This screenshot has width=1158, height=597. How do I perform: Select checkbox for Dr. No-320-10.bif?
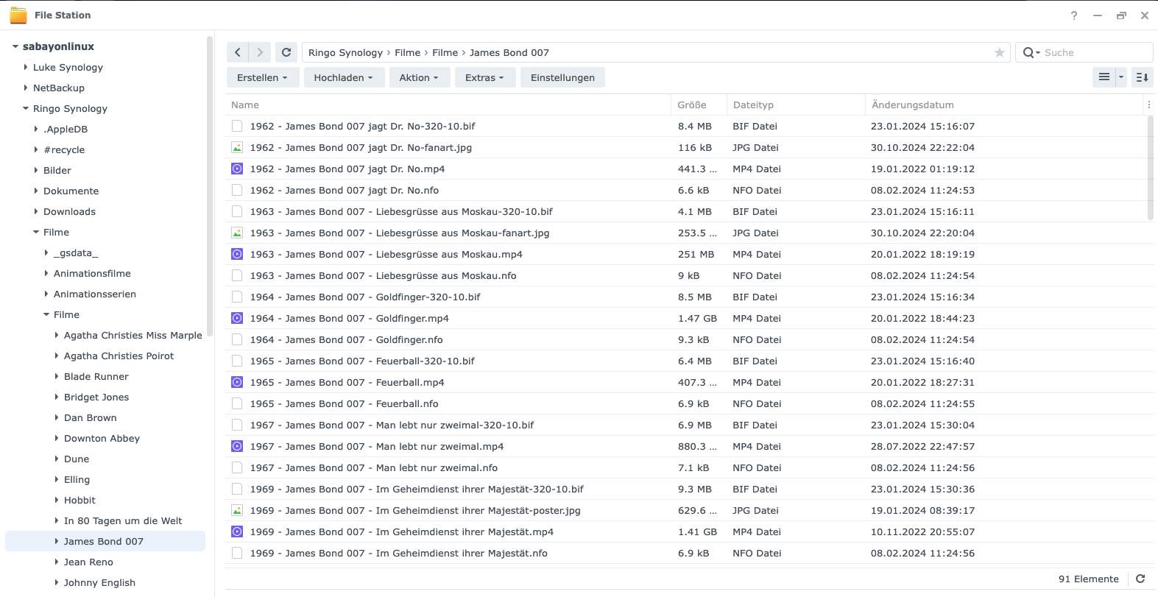pos(237,126)
